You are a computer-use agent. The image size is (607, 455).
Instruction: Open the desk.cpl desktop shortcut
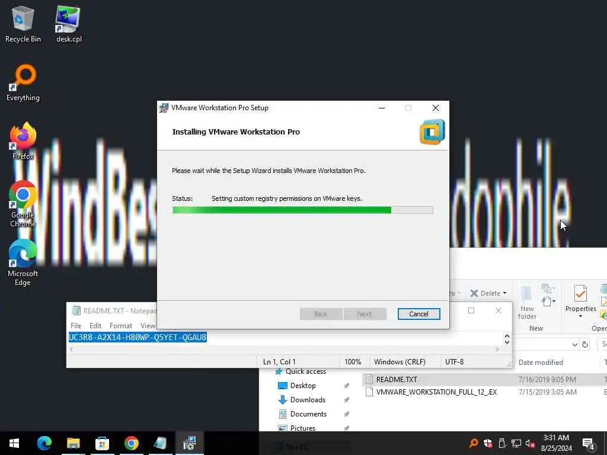point(69,24)
